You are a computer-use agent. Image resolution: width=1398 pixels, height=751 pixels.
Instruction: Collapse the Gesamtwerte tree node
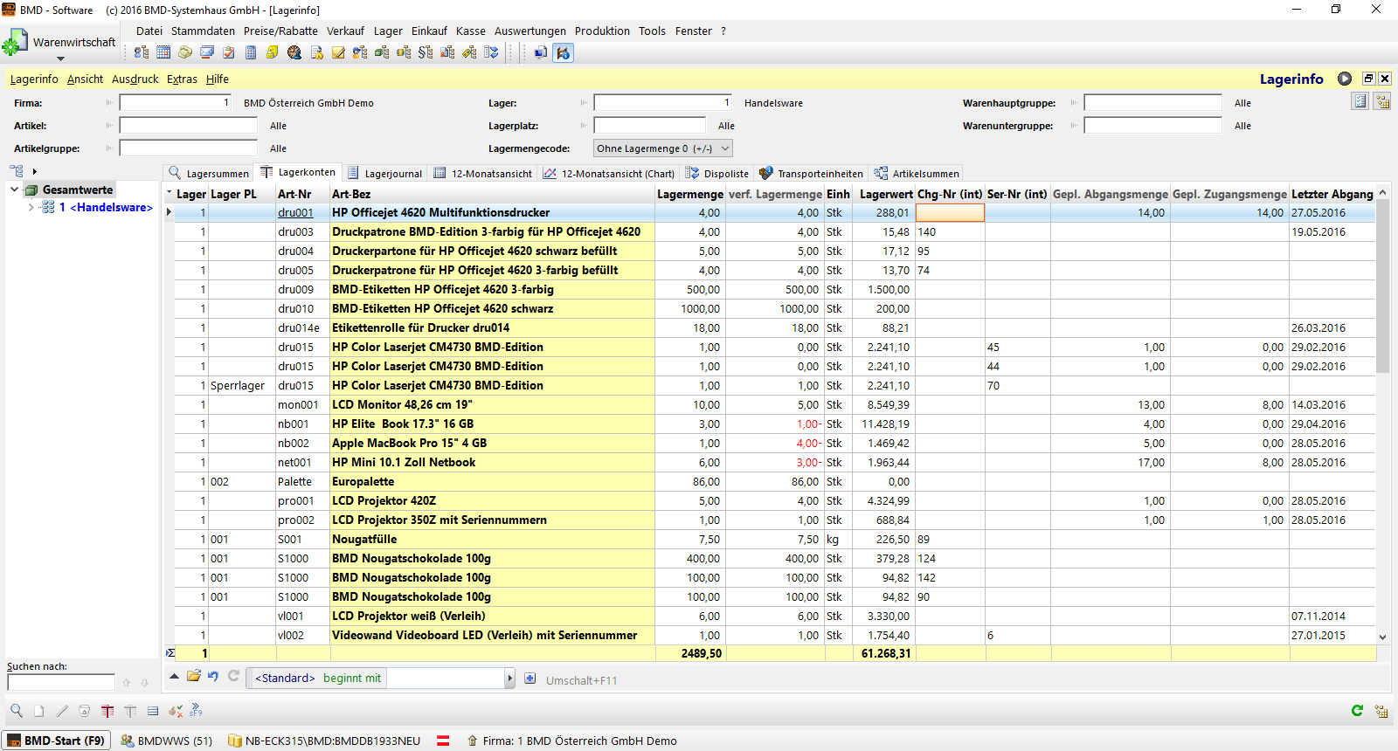point(15,189)
